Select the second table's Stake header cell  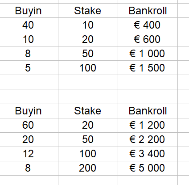click(88, 111)
